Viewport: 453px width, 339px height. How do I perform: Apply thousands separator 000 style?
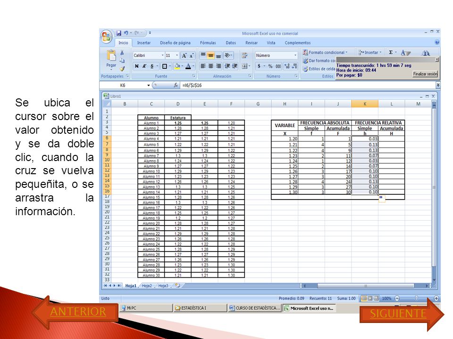(278, 66)
